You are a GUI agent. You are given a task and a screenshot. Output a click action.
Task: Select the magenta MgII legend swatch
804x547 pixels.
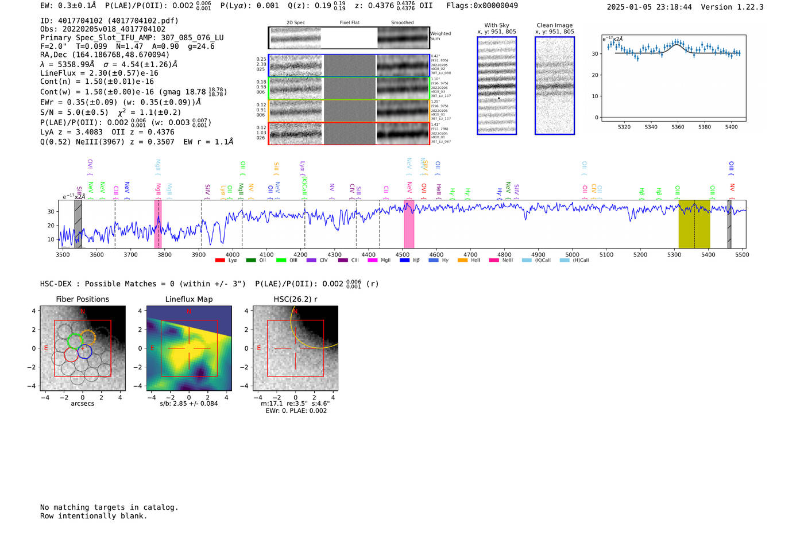pyautogui.click(x=372, y=261)
